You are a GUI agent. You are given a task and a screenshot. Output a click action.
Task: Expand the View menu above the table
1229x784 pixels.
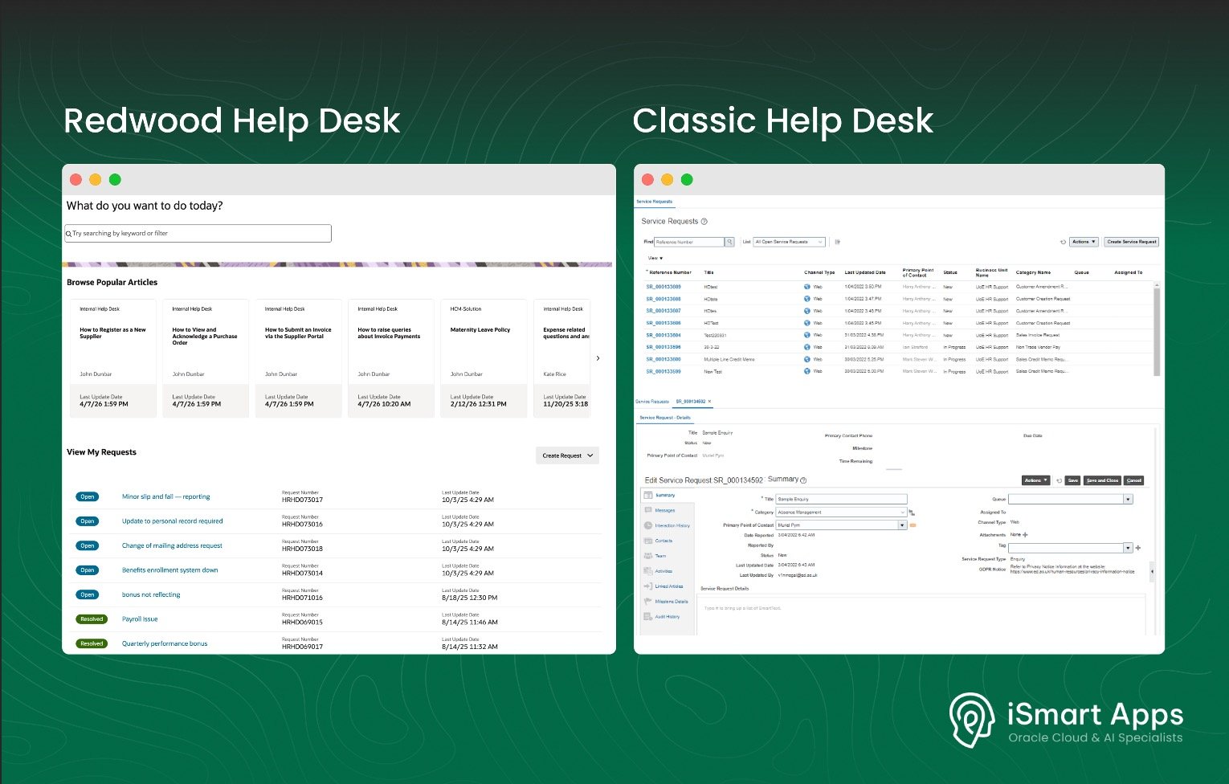point(655,259)
